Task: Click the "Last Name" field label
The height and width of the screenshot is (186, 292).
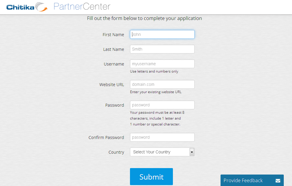Action: click(x=114, y=49)
